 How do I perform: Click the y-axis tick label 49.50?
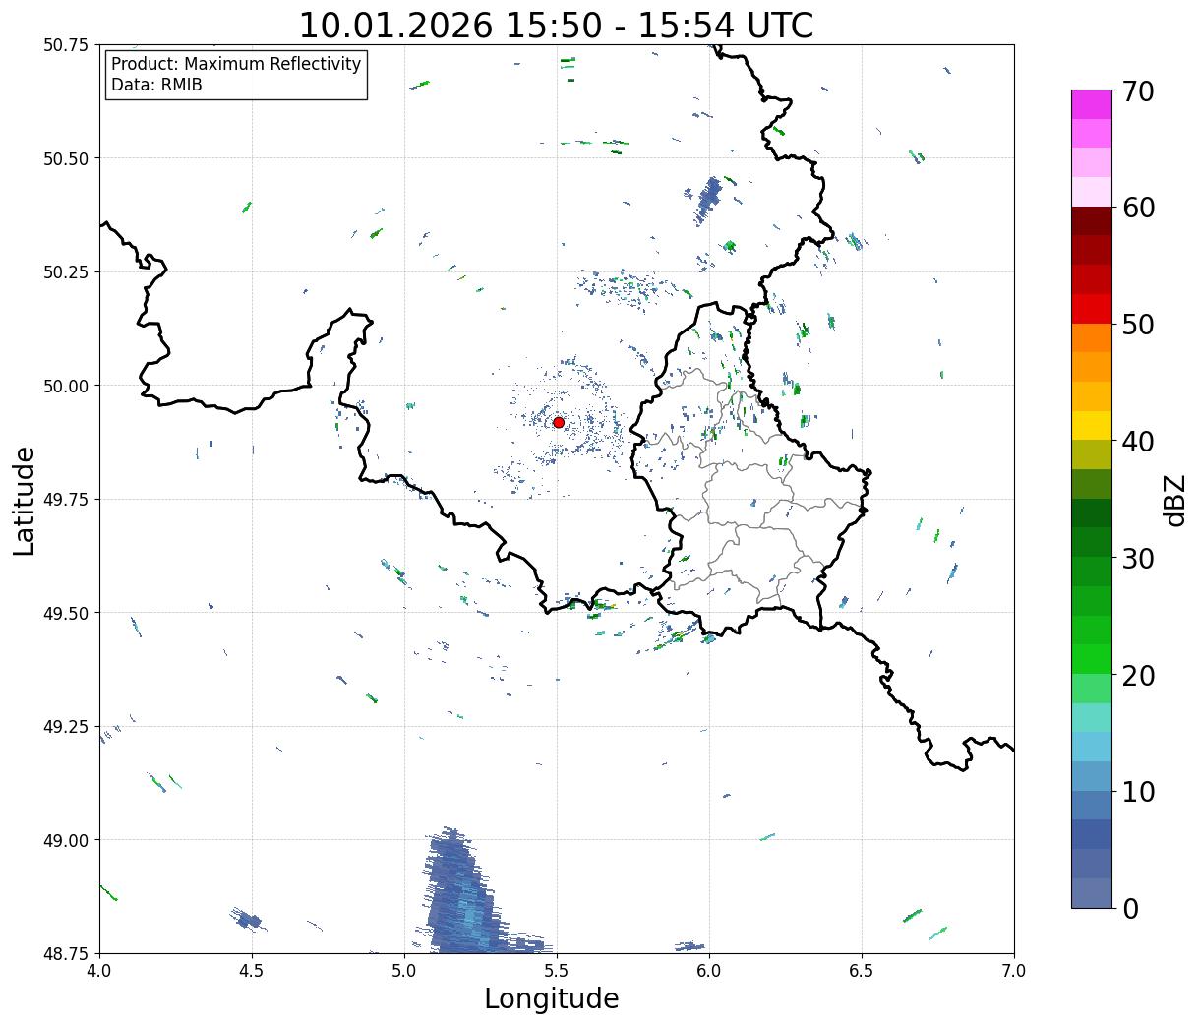67,613
